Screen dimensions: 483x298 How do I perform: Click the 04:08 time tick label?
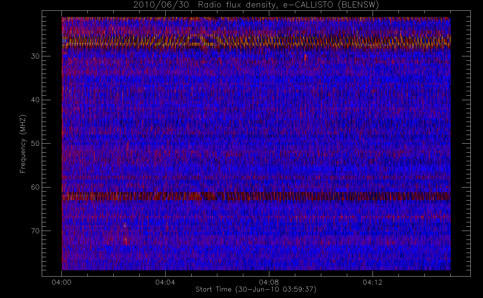pyautogui.click(x=269, y=282)
